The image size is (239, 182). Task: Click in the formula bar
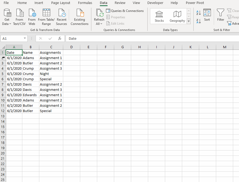click(152, 38)
